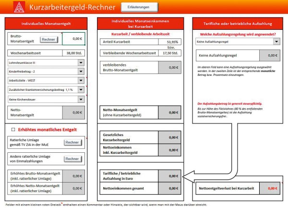The image size is (288, 209).
Task: Select the Keine Aufzahlungsregel amount cell
Action: [x=270, y=55]
